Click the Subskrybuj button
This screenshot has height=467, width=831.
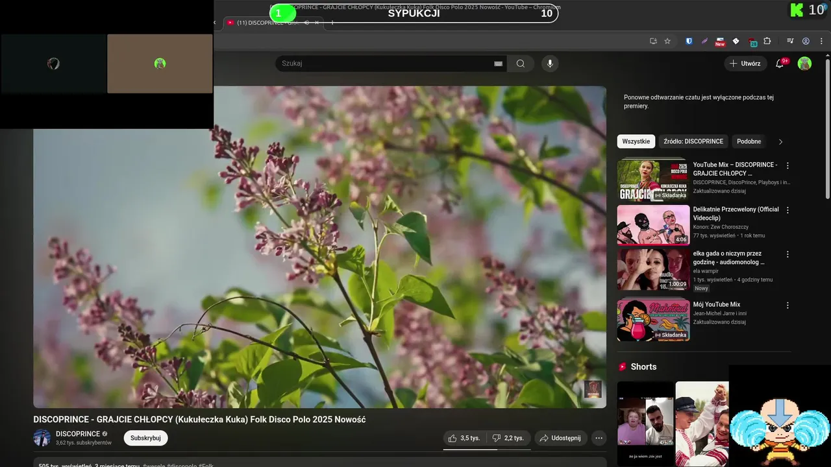click(145, 438)
